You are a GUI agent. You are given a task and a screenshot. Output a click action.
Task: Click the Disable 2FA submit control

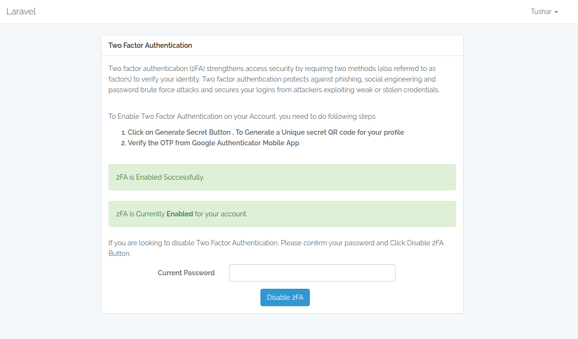[x=285, y=297]
